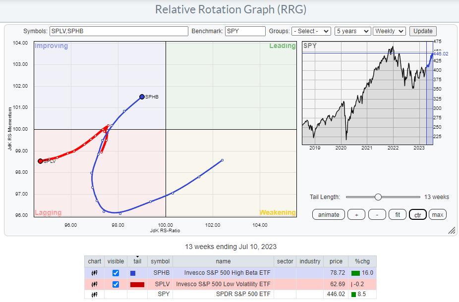The image size is (459, 302).
Task: Click the SPHB endpoint marker on the graph
Action: pos(142,97)
